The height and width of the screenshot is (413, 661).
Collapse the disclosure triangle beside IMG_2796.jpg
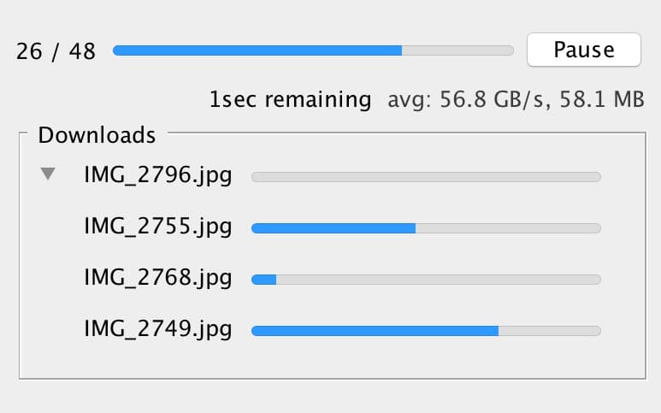pos(49,174)
